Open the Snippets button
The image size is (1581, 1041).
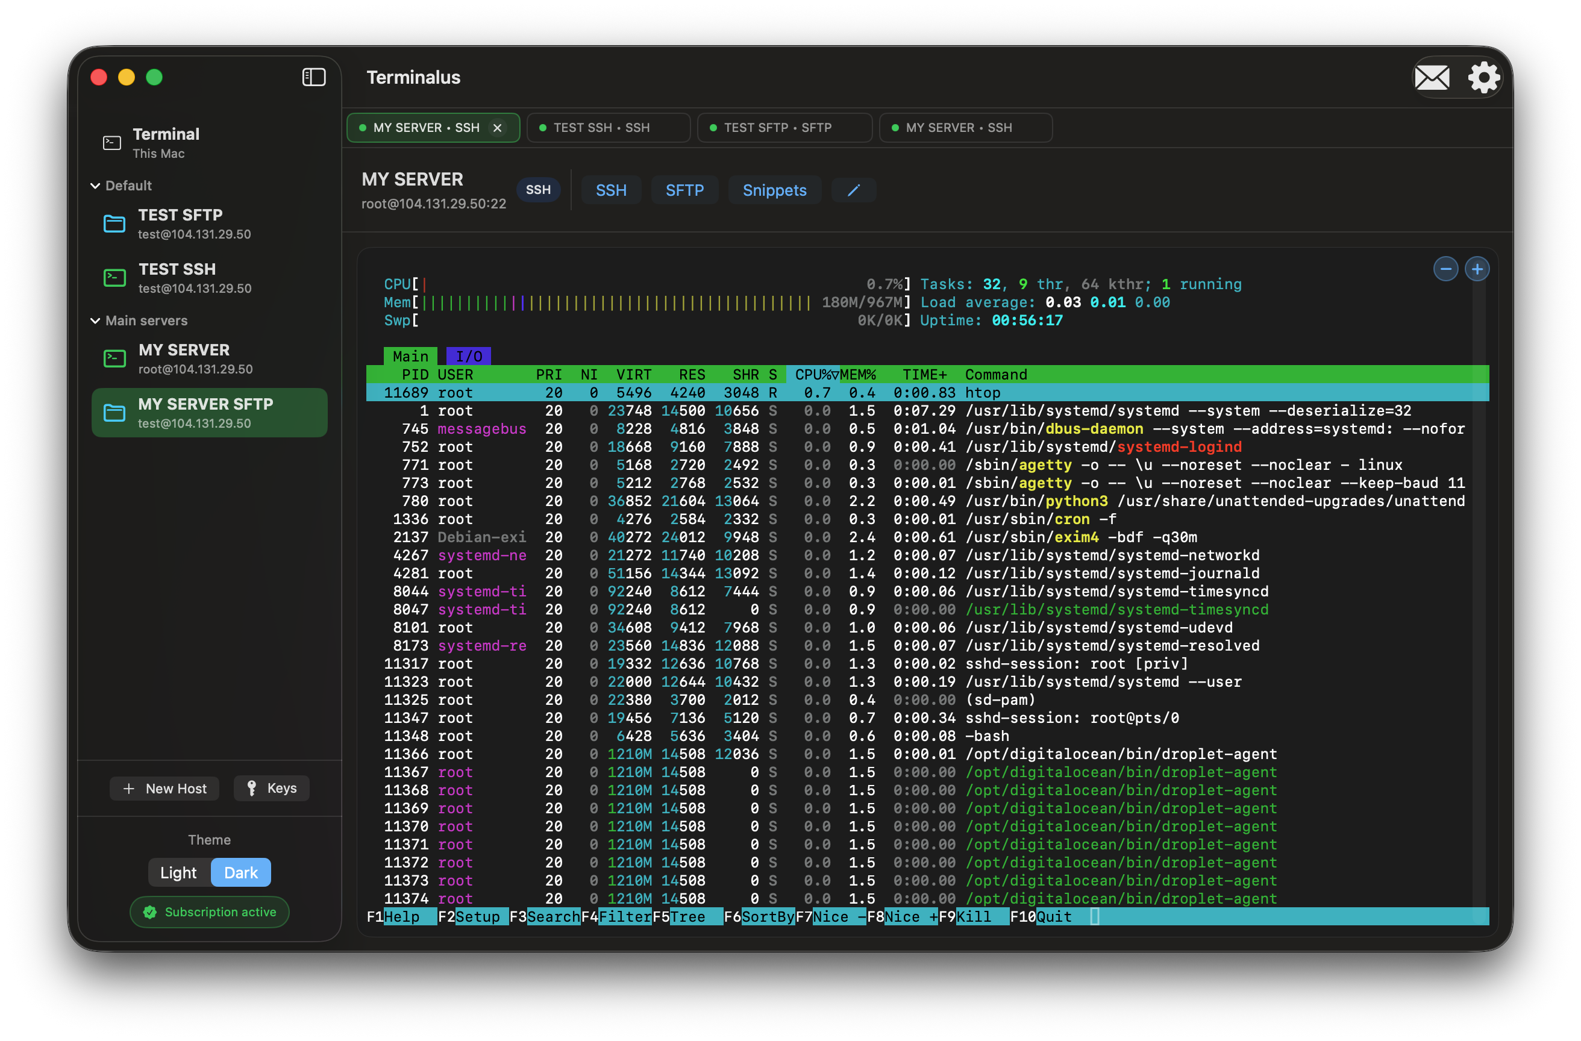tap(774, 190)
